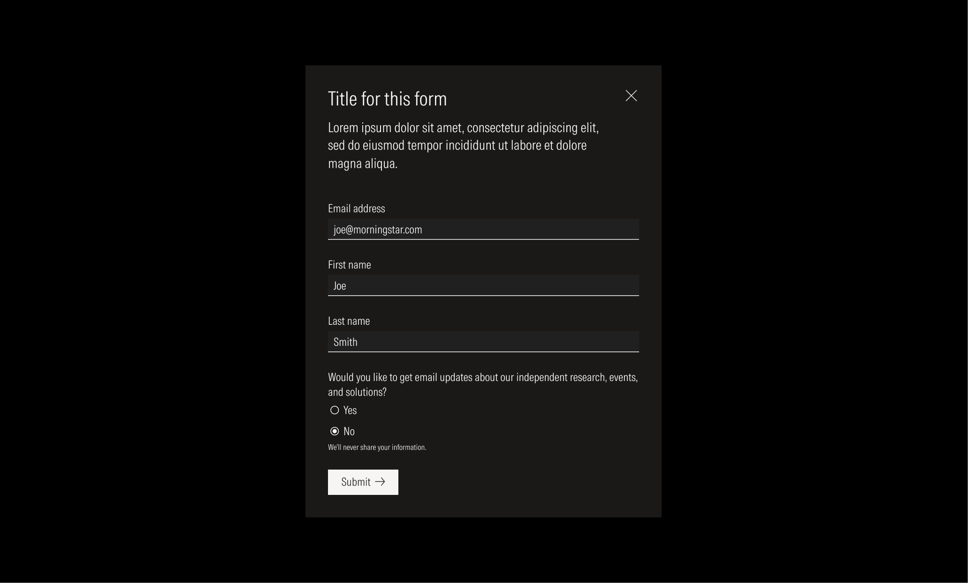This screenshot has width=968, height=583.
Task: Click the form title text
Action: 387,98
